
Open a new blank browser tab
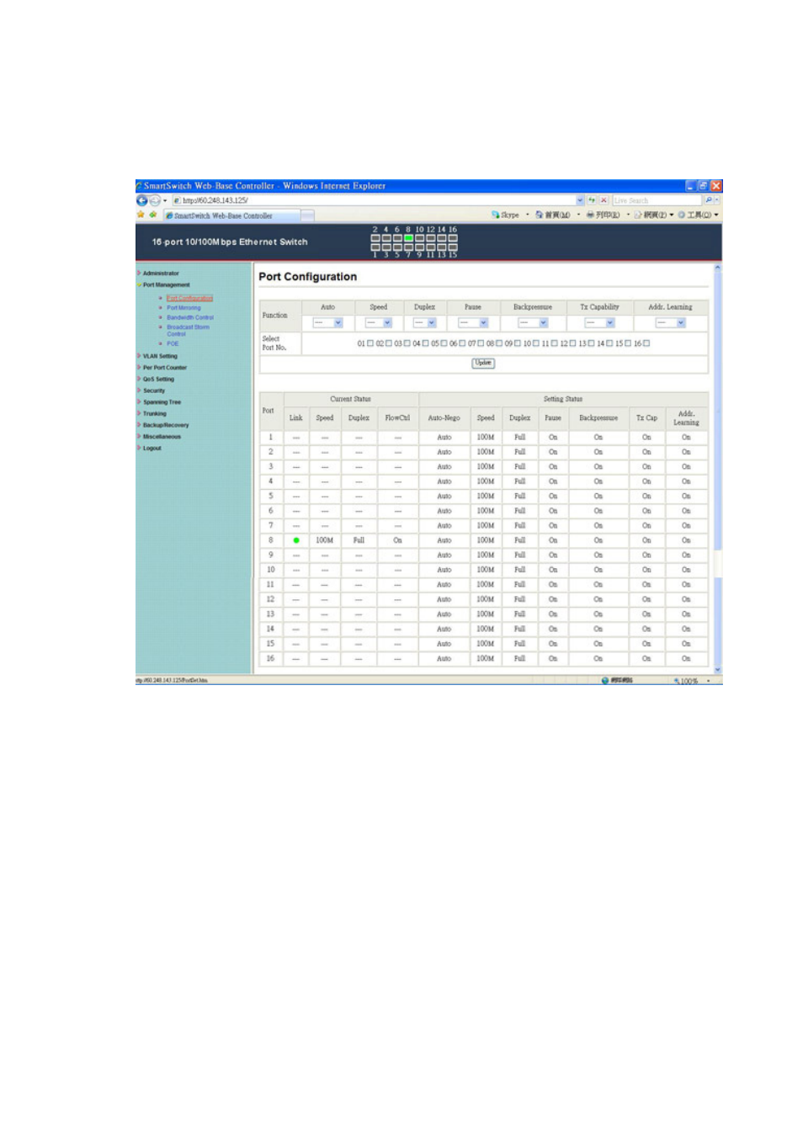pyautogui.click(x=308, y=215)
